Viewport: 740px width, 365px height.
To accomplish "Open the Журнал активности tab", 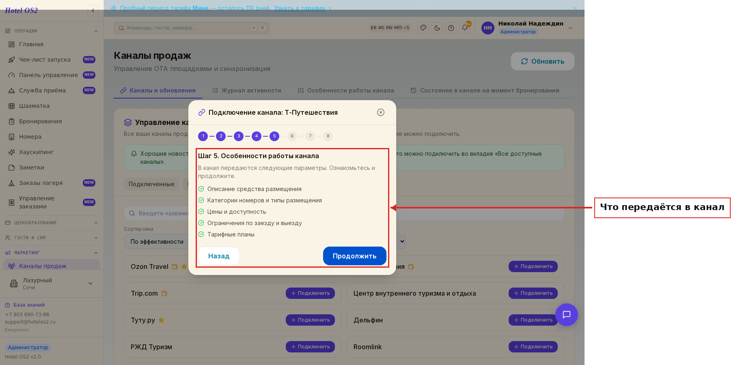I will (x=246, y=90).
